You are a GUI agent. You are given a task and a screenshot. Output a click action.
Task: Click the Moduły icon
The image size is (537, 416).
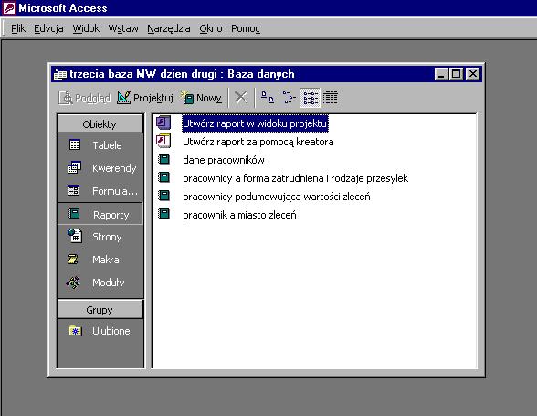[x=73, y=283]
